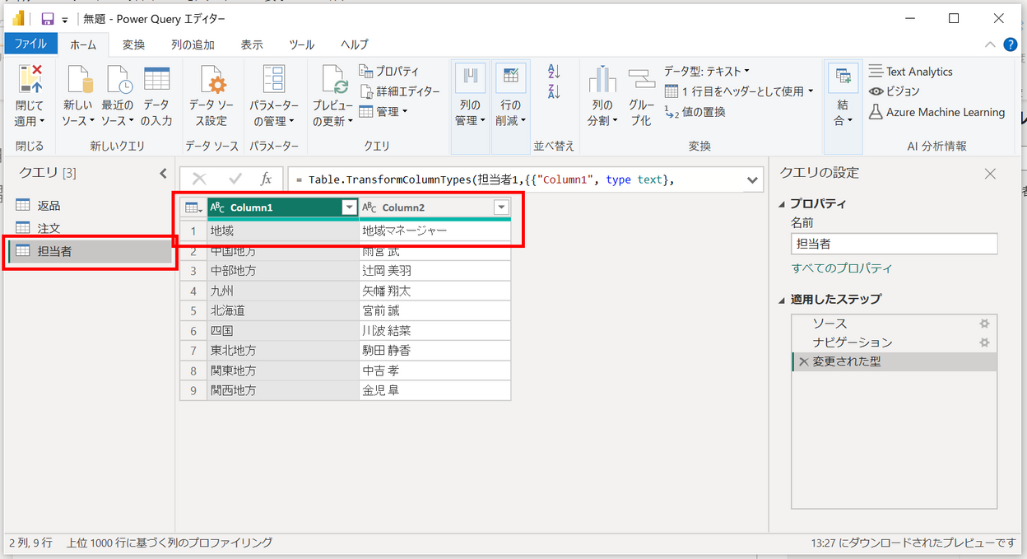Open the File tab (ファイル)

30,44
